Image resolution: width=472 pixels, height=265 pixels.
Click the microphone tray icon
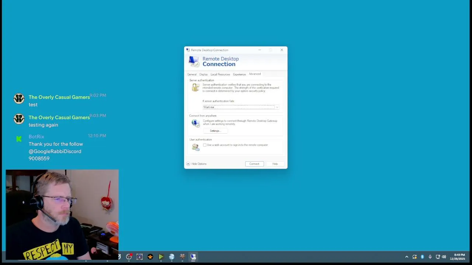click(430, 257)
